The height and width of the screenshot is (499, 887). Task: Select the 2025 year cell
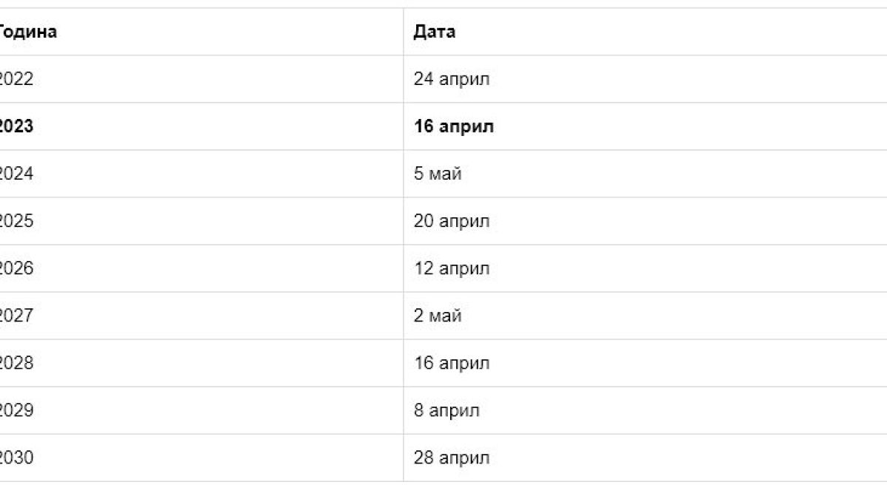16,221
